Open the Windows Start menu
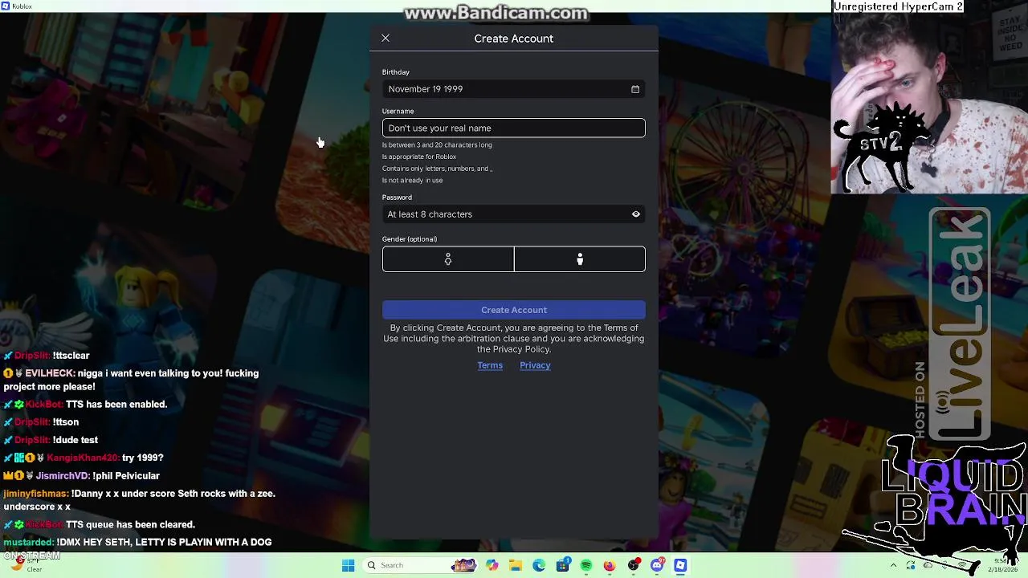This screenshot has height=578, width=1028. tap(348, 565)
